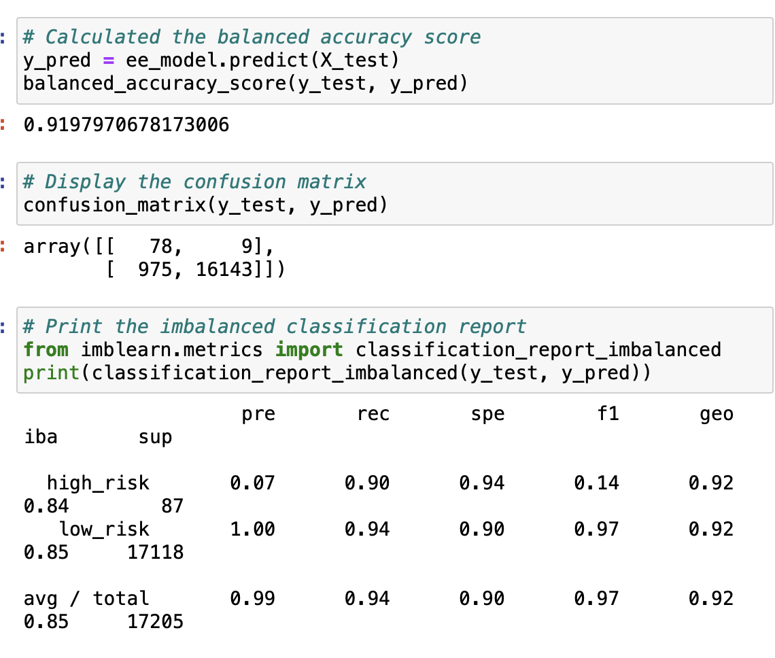The width and height of the screenshot is (775, 658).
Task: Click the 'avg / total' row label
Action: coord(86,599)
